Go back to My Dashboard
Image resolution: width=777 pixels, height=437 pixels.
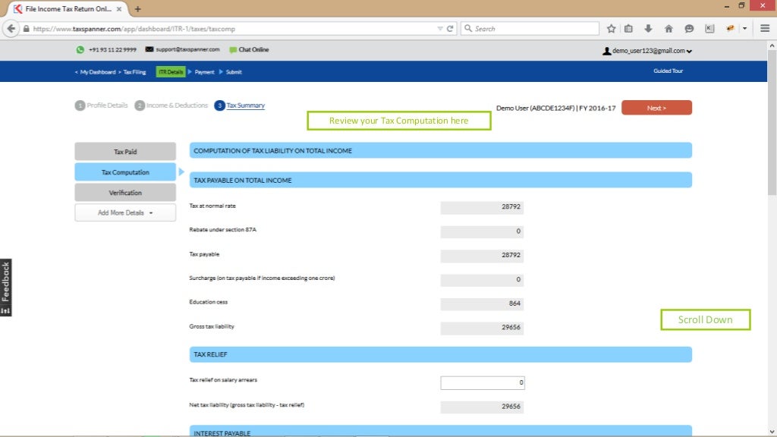tap(98, 72)
